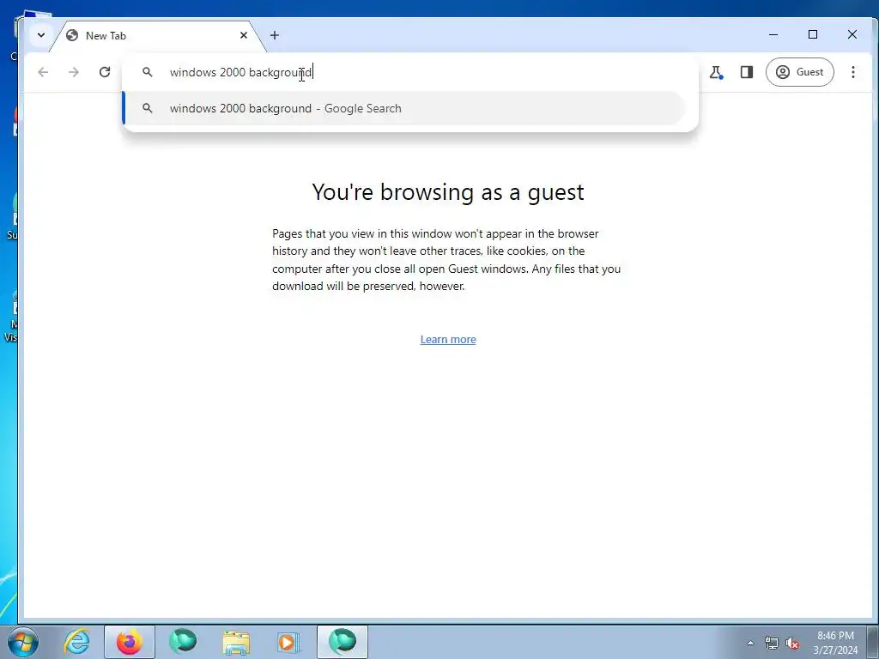Click the search magnifier icon in omnibox
Viewport: 879px width, 659px height.
[148, 72]
